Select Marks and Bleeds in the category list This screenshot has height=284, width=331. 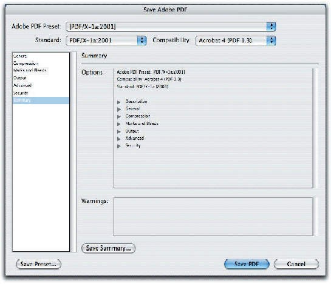click(x=30, y=70)
